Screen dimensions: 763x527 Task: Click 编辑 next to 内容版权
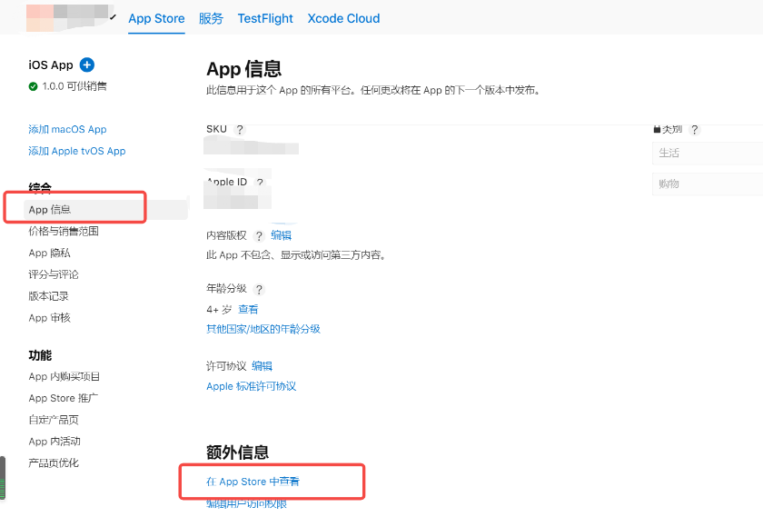[x=281, y=235]
